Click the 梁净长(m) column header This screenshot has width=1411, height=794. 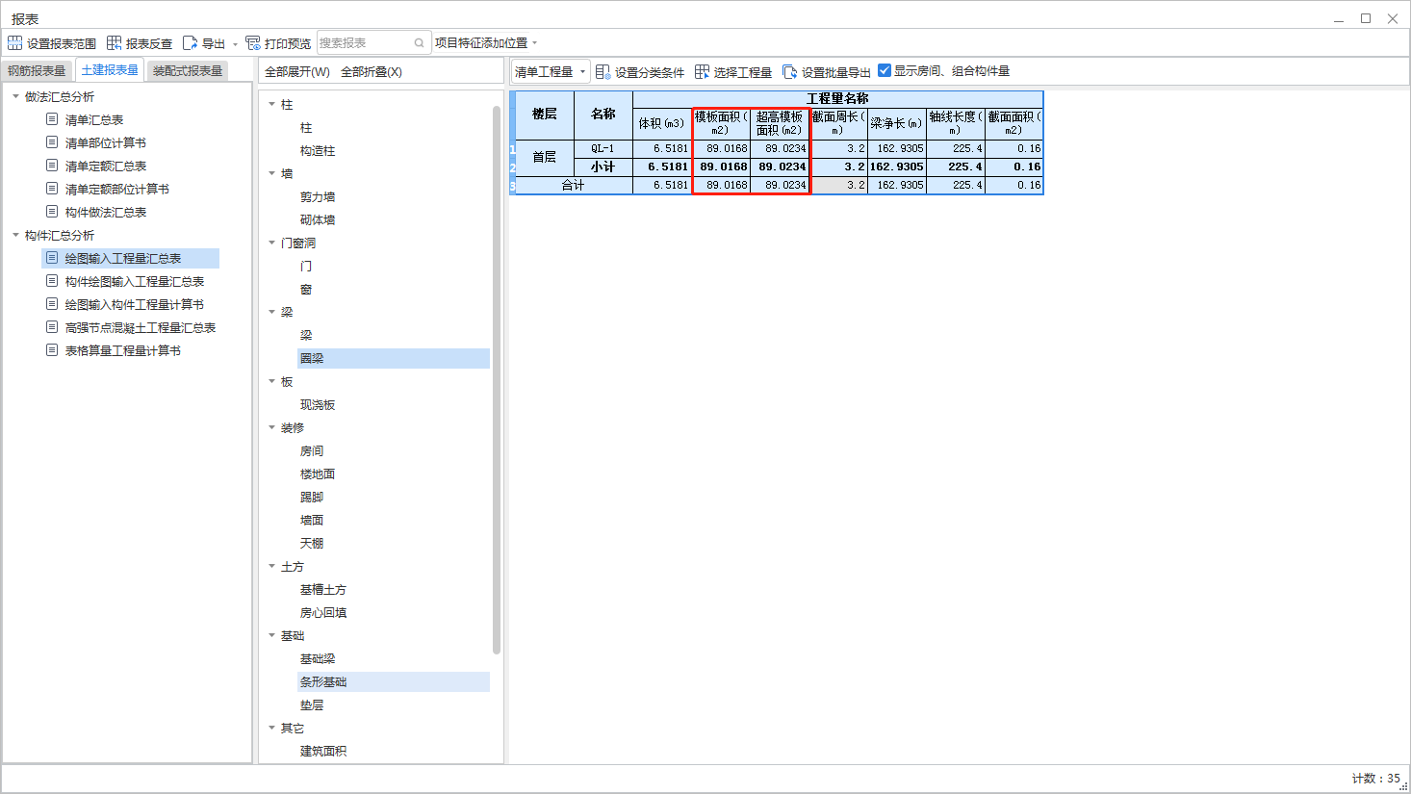click(x=897, y=123)
